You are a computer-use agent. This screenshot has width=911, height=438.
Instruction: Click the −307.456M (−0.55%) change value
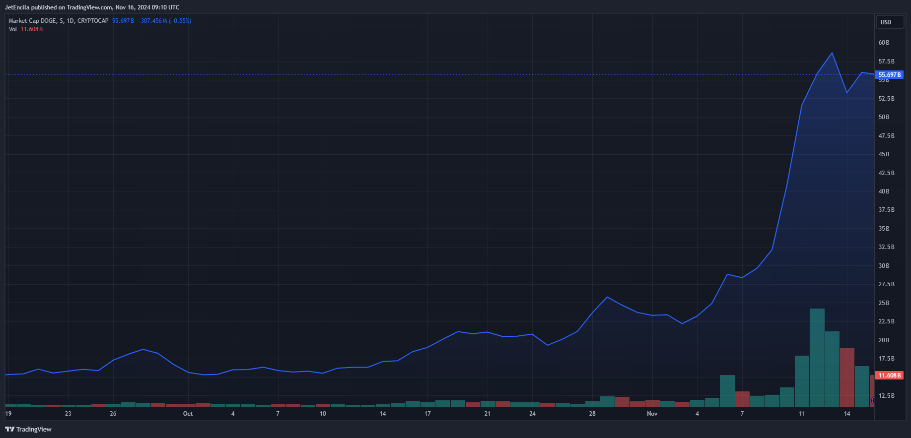tap(164, 21)
